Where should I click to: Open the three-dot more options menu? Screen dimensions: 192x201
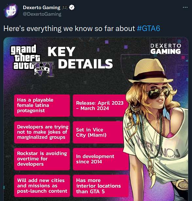(185, 7)
